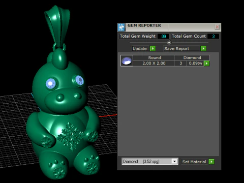
Task: Click the 0.09tw weight cell
Action: coord(195,64)
